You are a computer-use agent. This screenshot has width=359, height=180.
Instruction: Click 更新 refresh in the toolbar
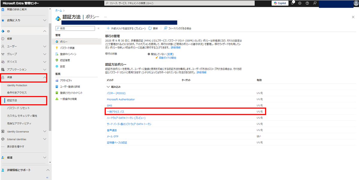click(153, 28)
